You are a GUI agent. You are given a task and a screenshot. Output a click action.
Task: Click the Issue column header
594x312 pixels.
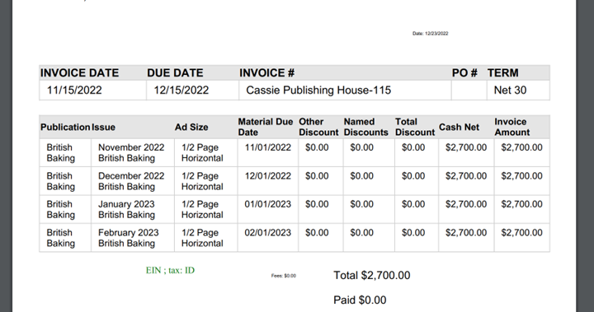103,127
